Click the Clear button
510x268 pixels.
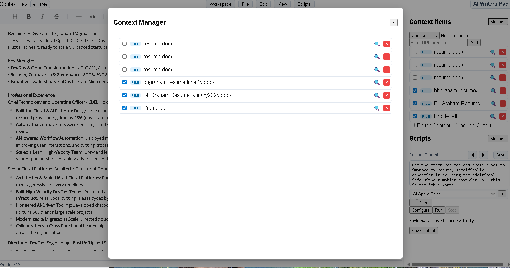point(425,203)
